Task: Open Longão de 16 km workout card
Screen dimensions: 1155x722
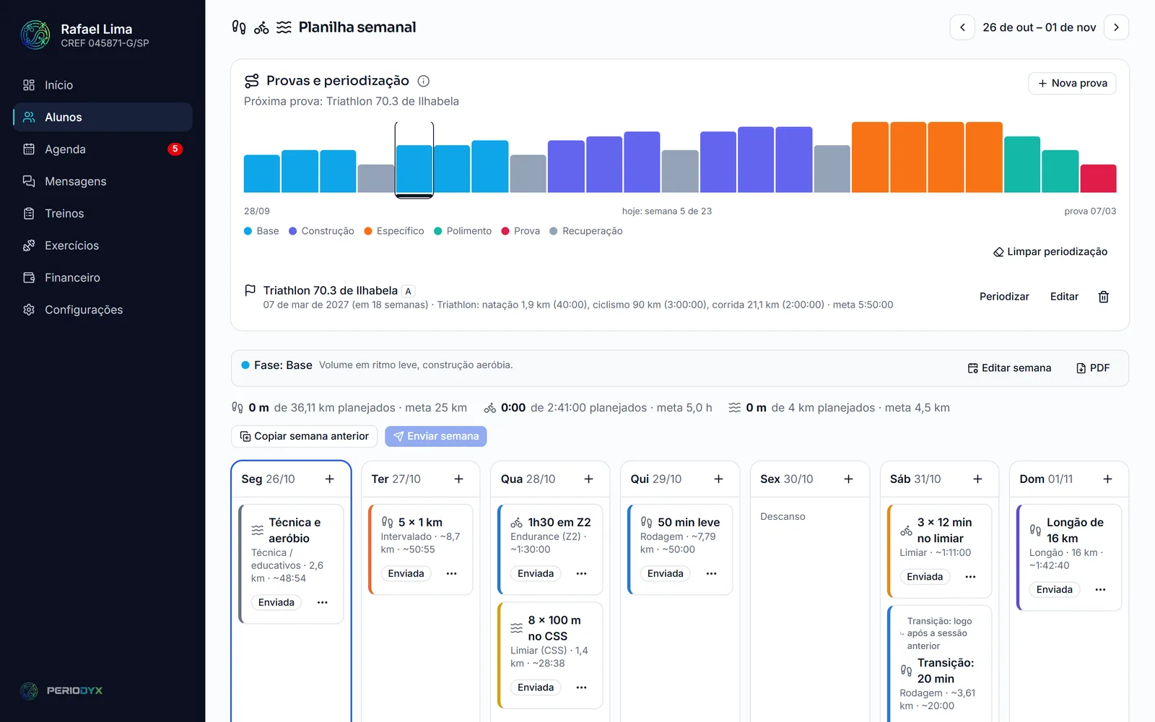Action: (1069, 557)
